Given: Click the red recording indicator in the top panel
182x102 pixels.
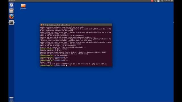Looking at the screenshot, I should pyautogui.click(x=152, y=1).
